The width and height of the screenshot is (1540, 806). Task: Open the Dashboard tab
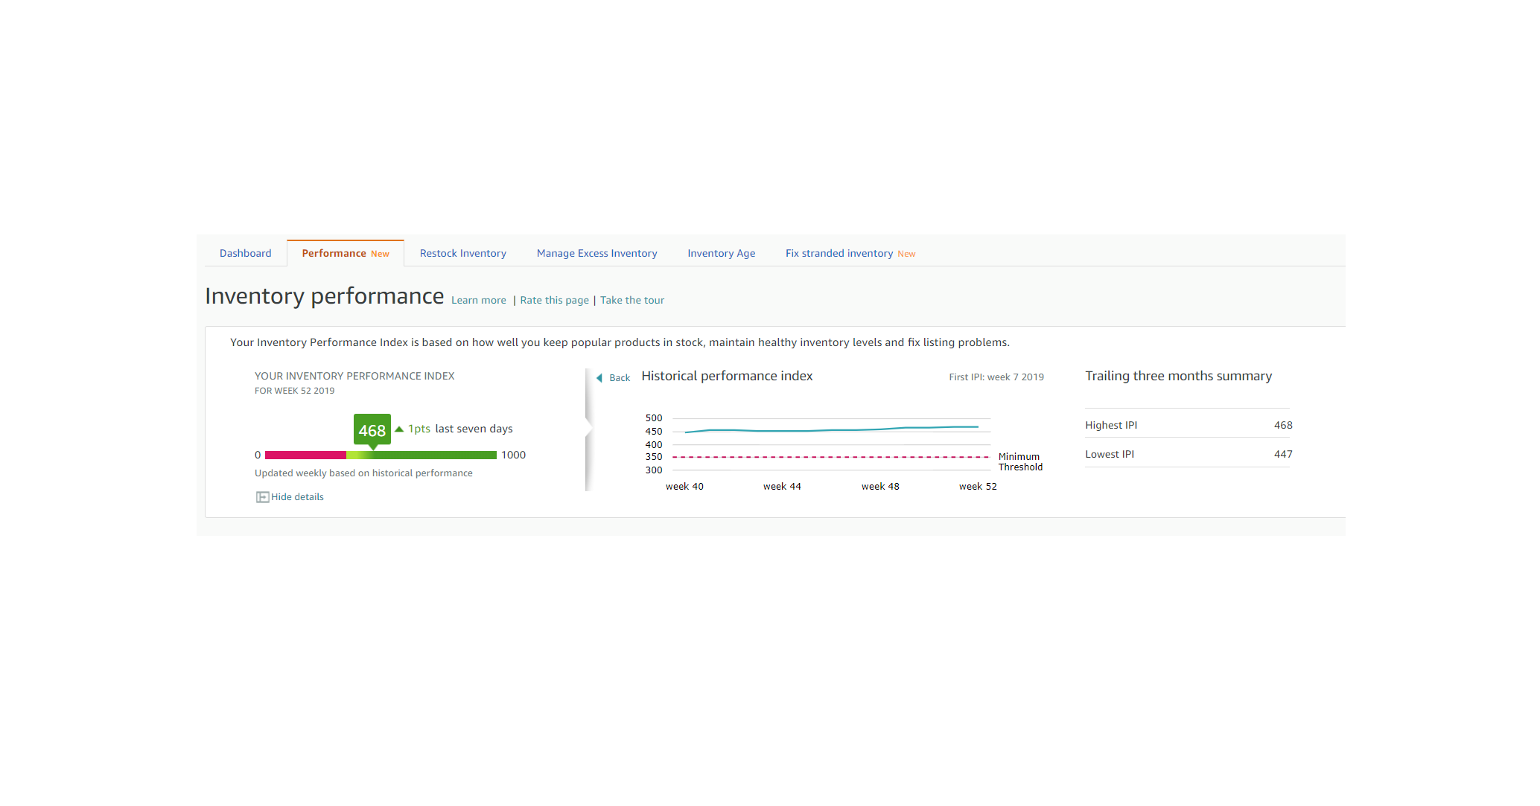click(245, 253)
